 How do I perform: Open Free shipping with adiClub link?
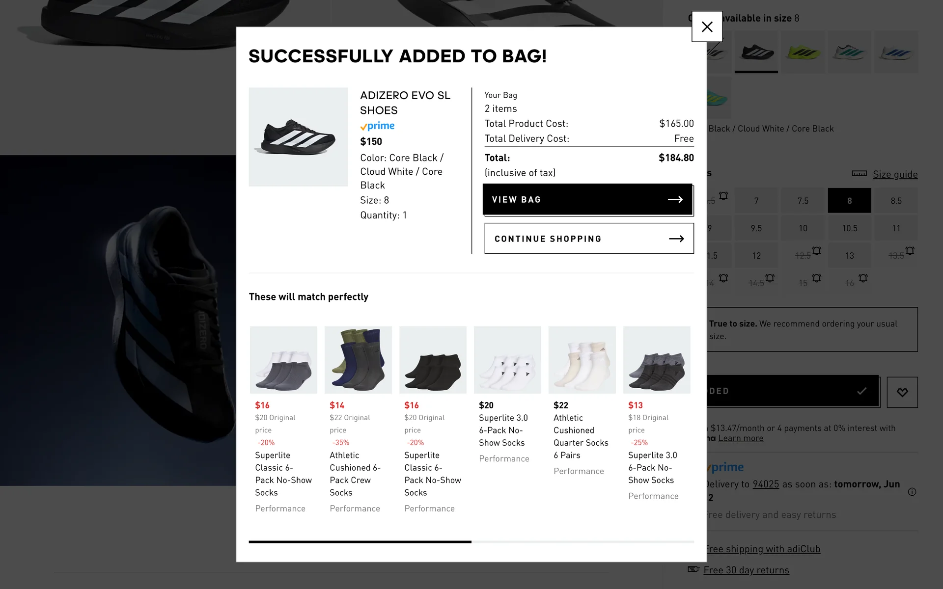point(762,549)
